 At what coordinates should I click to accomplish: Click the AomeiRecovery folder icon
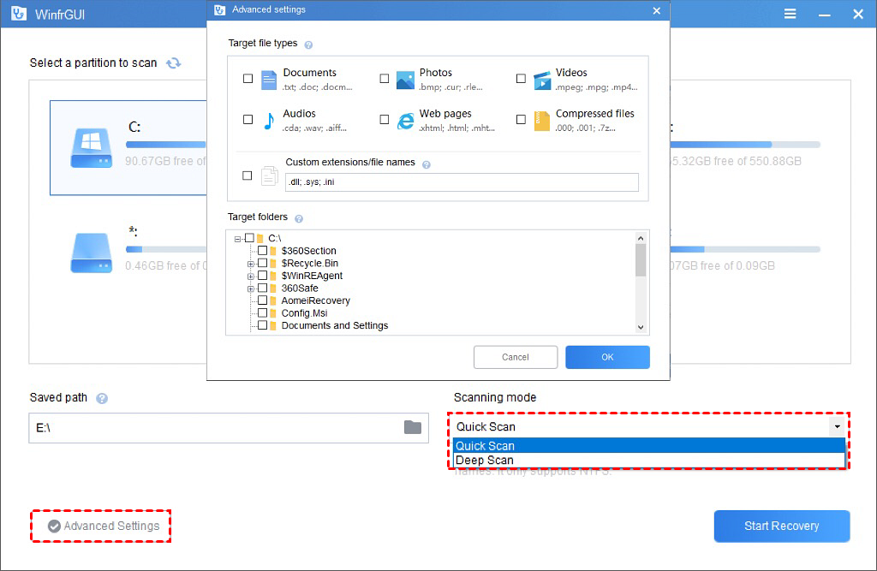tap(273, 300)
